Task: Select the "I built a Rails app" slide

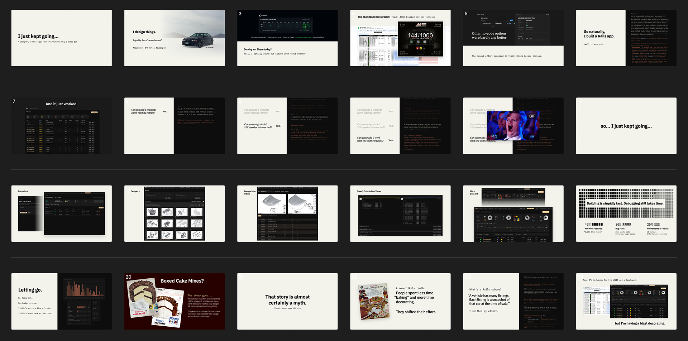Action: click(x=626, y=38)
